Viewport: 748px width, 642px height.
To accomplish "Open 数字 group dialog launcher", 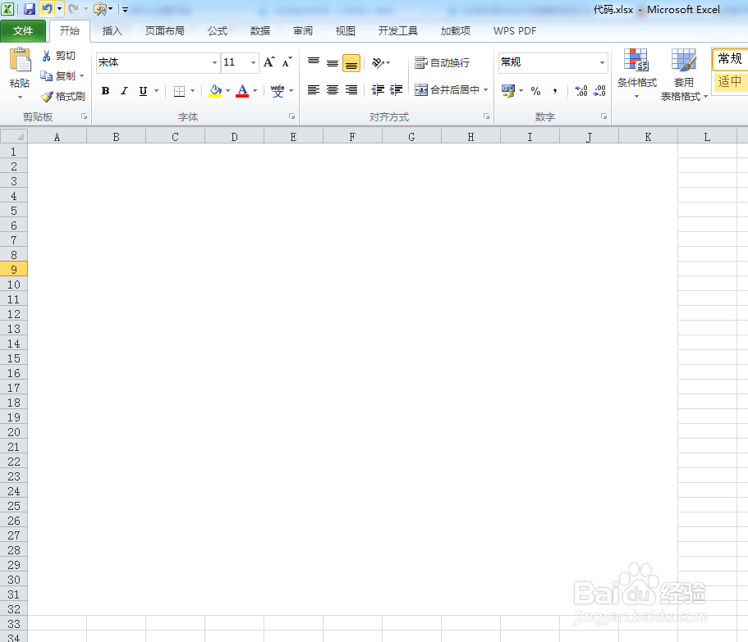I will click(604, 116).
